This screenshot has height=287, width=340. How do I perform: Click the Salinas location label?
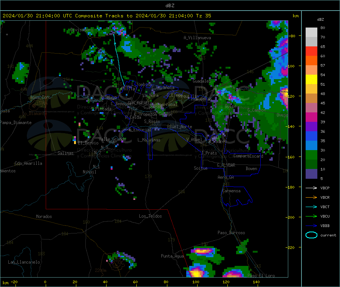point(65,153)
